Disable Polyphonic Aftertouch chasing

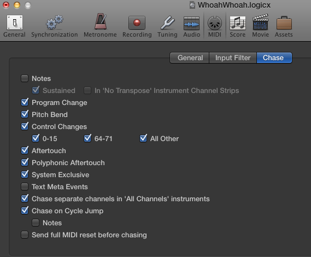click(x=25, y=162)
